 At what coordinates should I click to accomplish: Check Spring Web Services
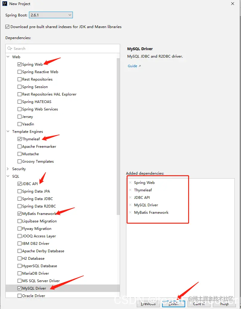19,109
